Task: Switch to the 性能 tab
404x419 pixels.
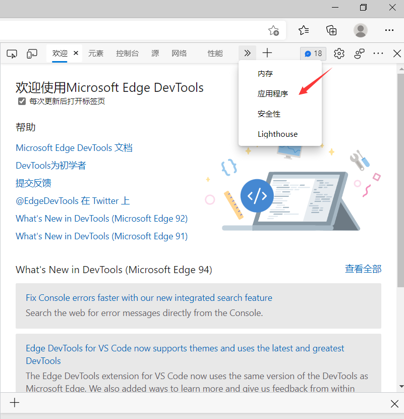Action: pos(215,54)
